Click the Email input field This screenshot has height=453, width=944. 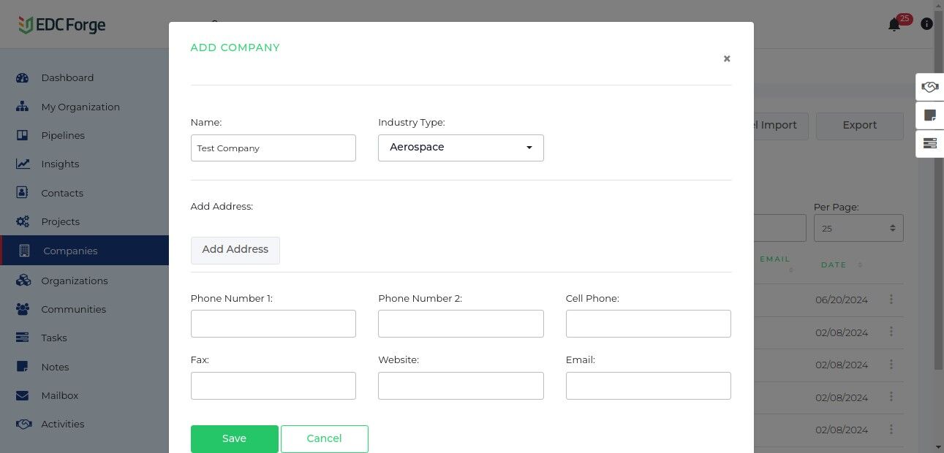click(648, 386)
